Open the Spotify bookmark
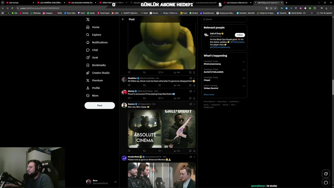 (91, 13)
